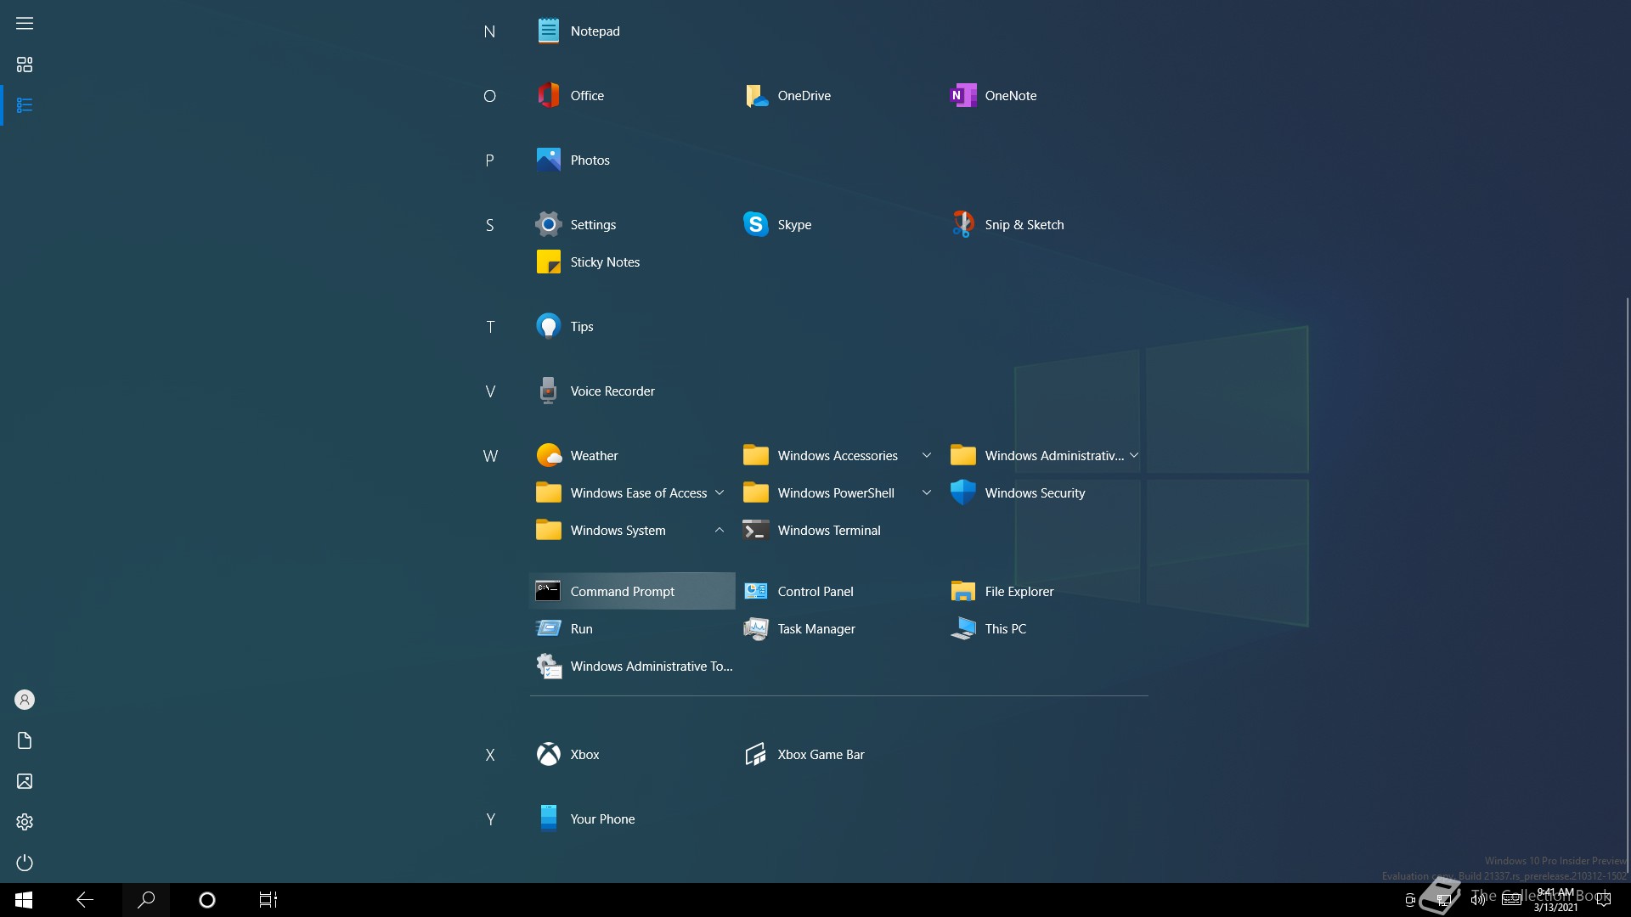Open Snip & Sketch app icon
The image size is (1631, 917).
(962, 225)
